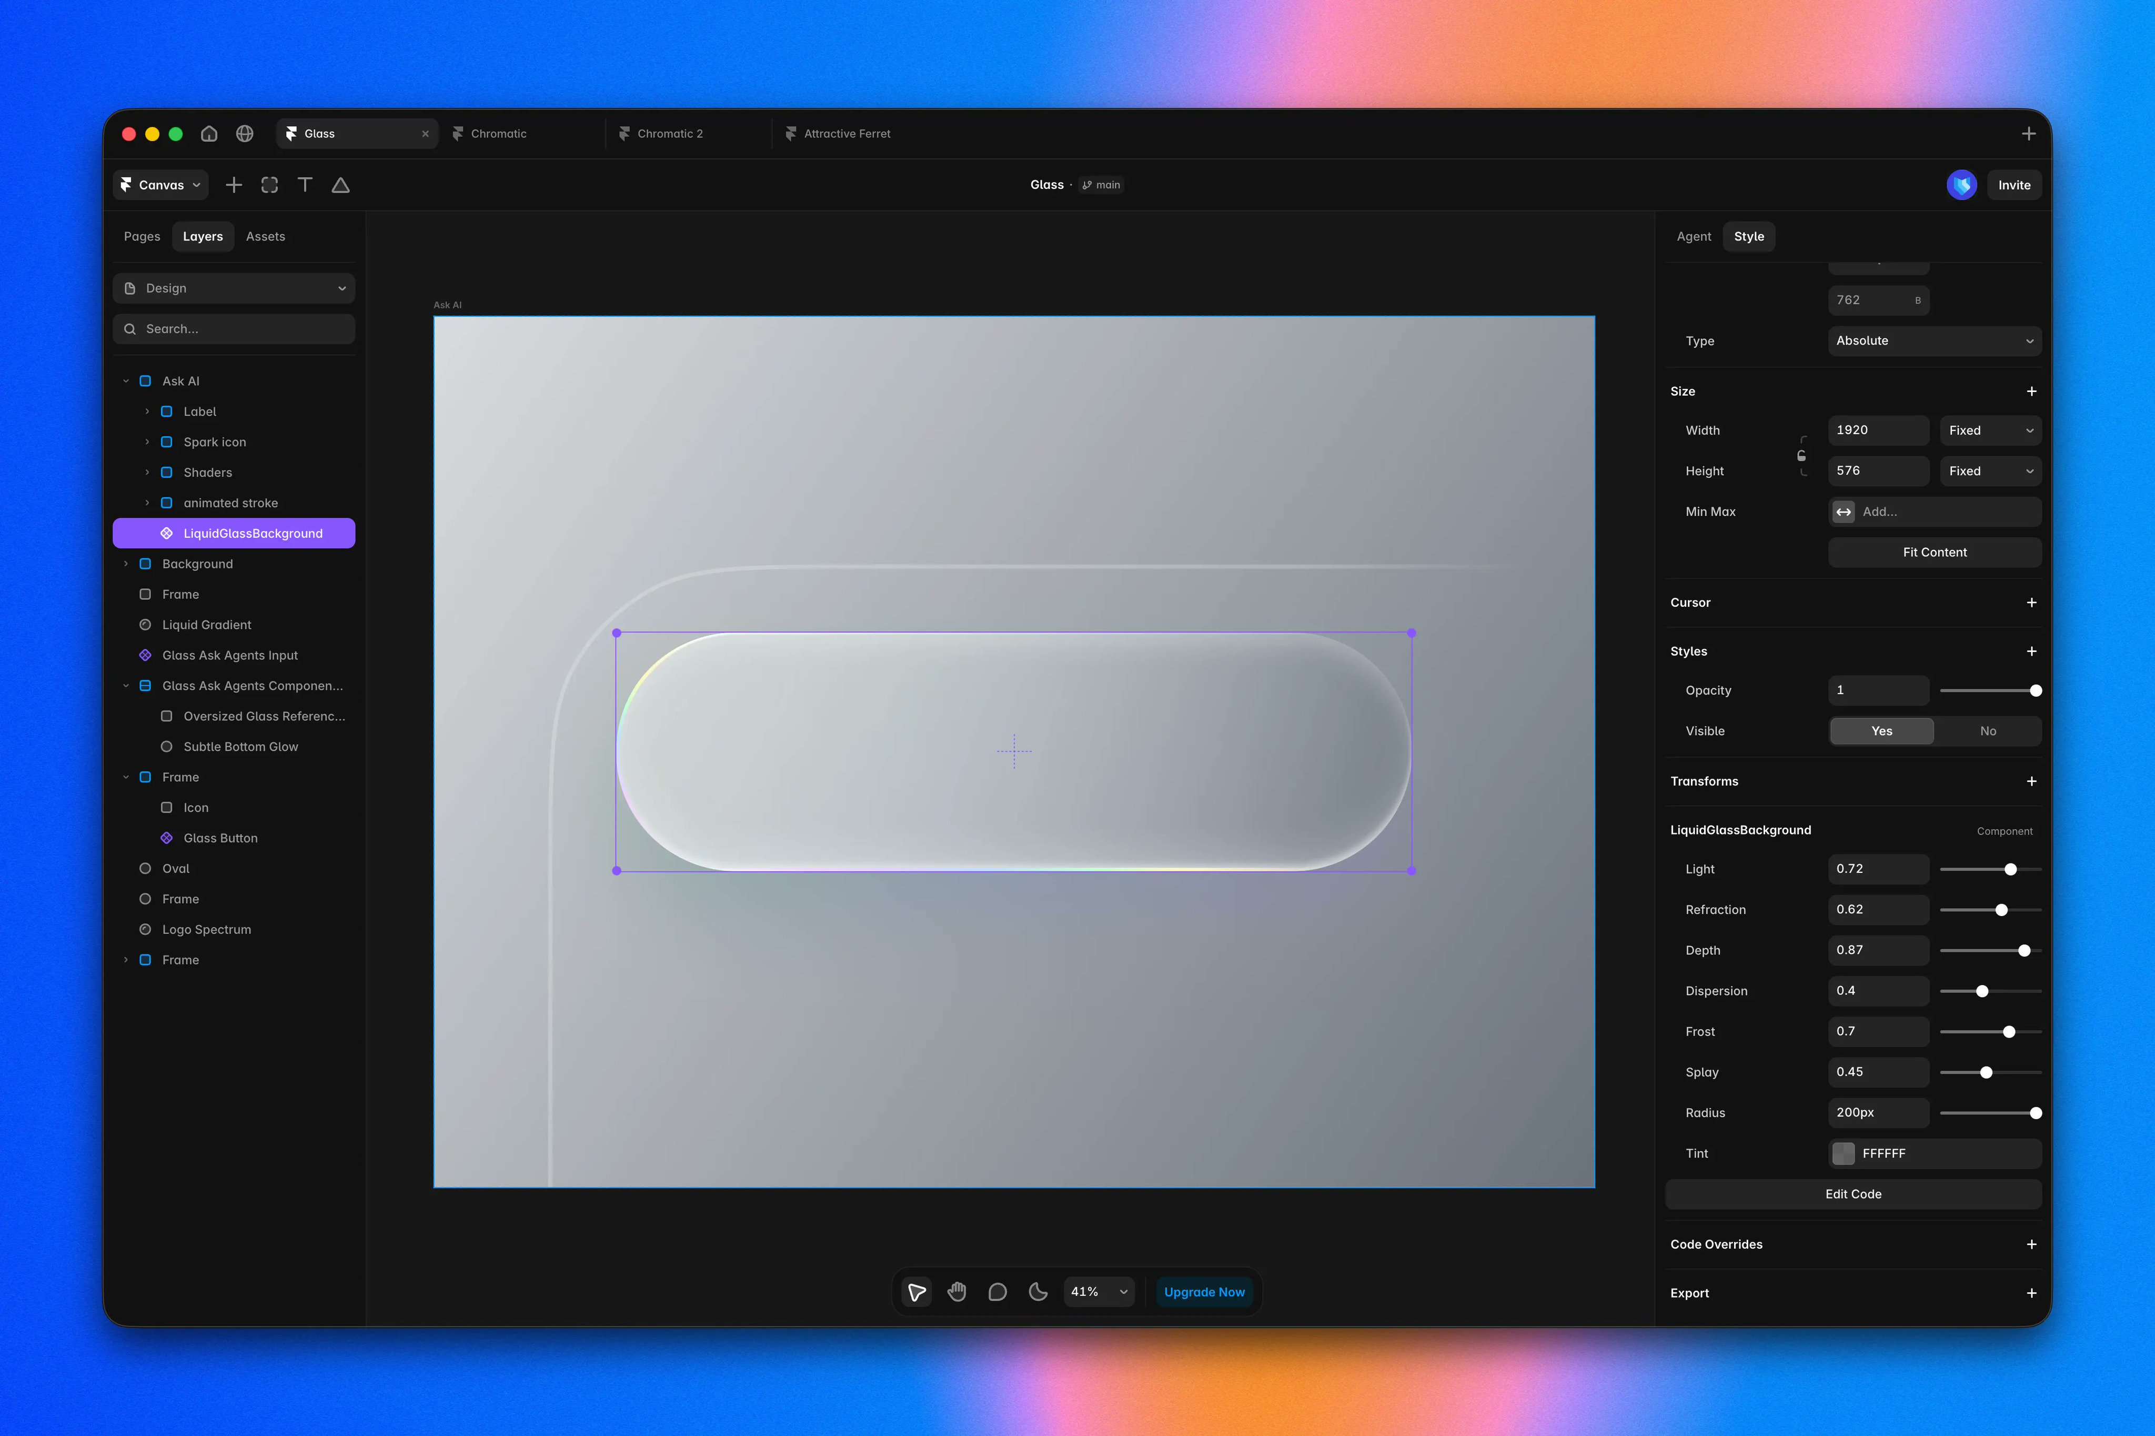
Task: Click the LiquidGlassBackground component icon
Action: point(167,533)
